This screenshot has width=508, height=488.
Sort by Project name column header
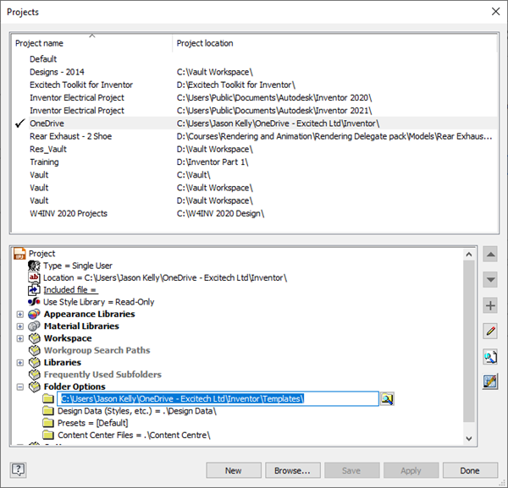click(x=92, y=43)
